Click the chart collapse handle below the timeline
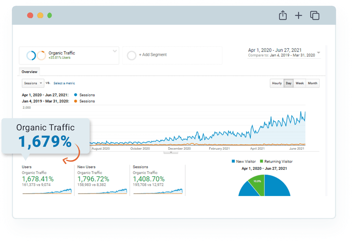Screen dimensions: 352x241 [x=171, y=152]
